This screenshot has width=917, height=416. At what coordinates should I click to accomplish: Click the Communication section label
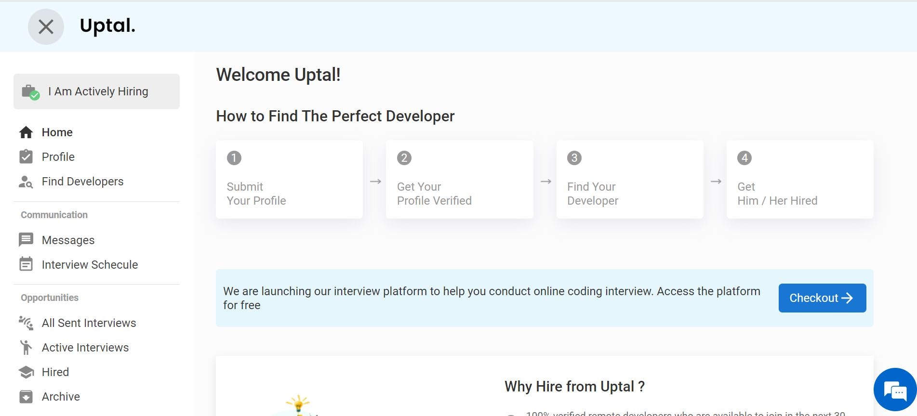[54, 215]
